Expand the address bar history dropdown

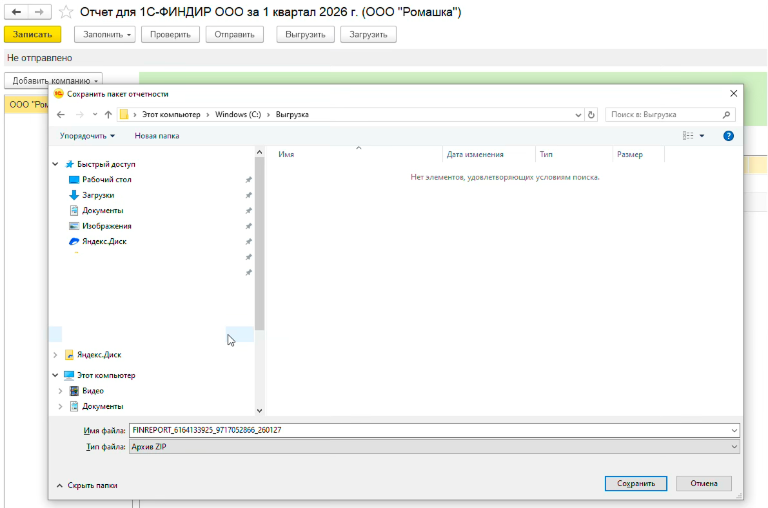point(578,115)
